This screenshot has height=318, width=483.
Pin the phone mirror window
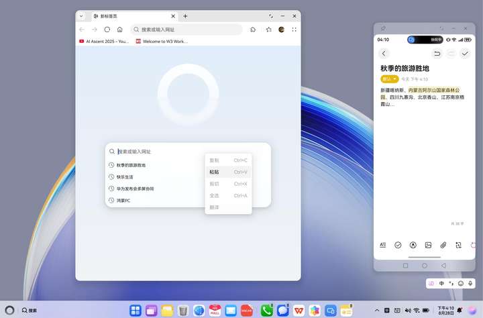click(x=383, y=28)
